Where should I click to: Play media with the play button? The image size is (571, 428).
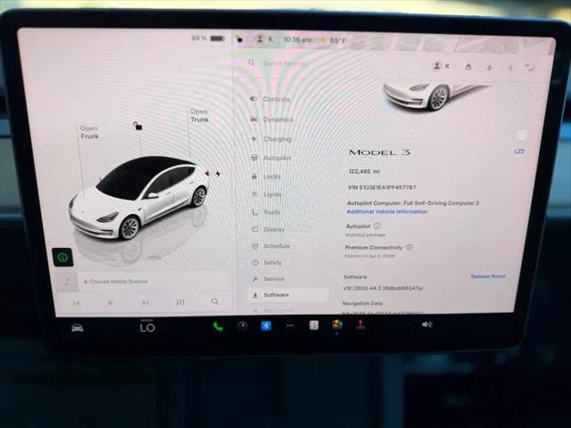111,303
